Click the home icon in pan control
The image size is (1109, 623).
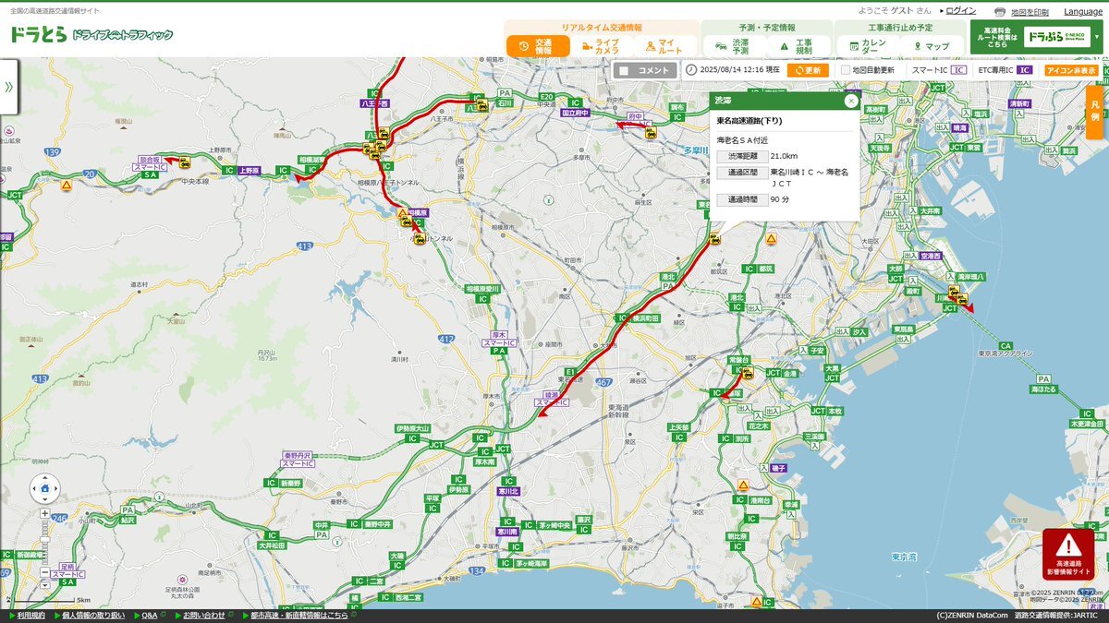pyautogui.click(x=44, y=488)
